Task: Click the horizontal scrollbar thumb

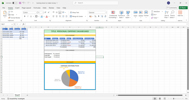Action: click(x=150, y=95)
